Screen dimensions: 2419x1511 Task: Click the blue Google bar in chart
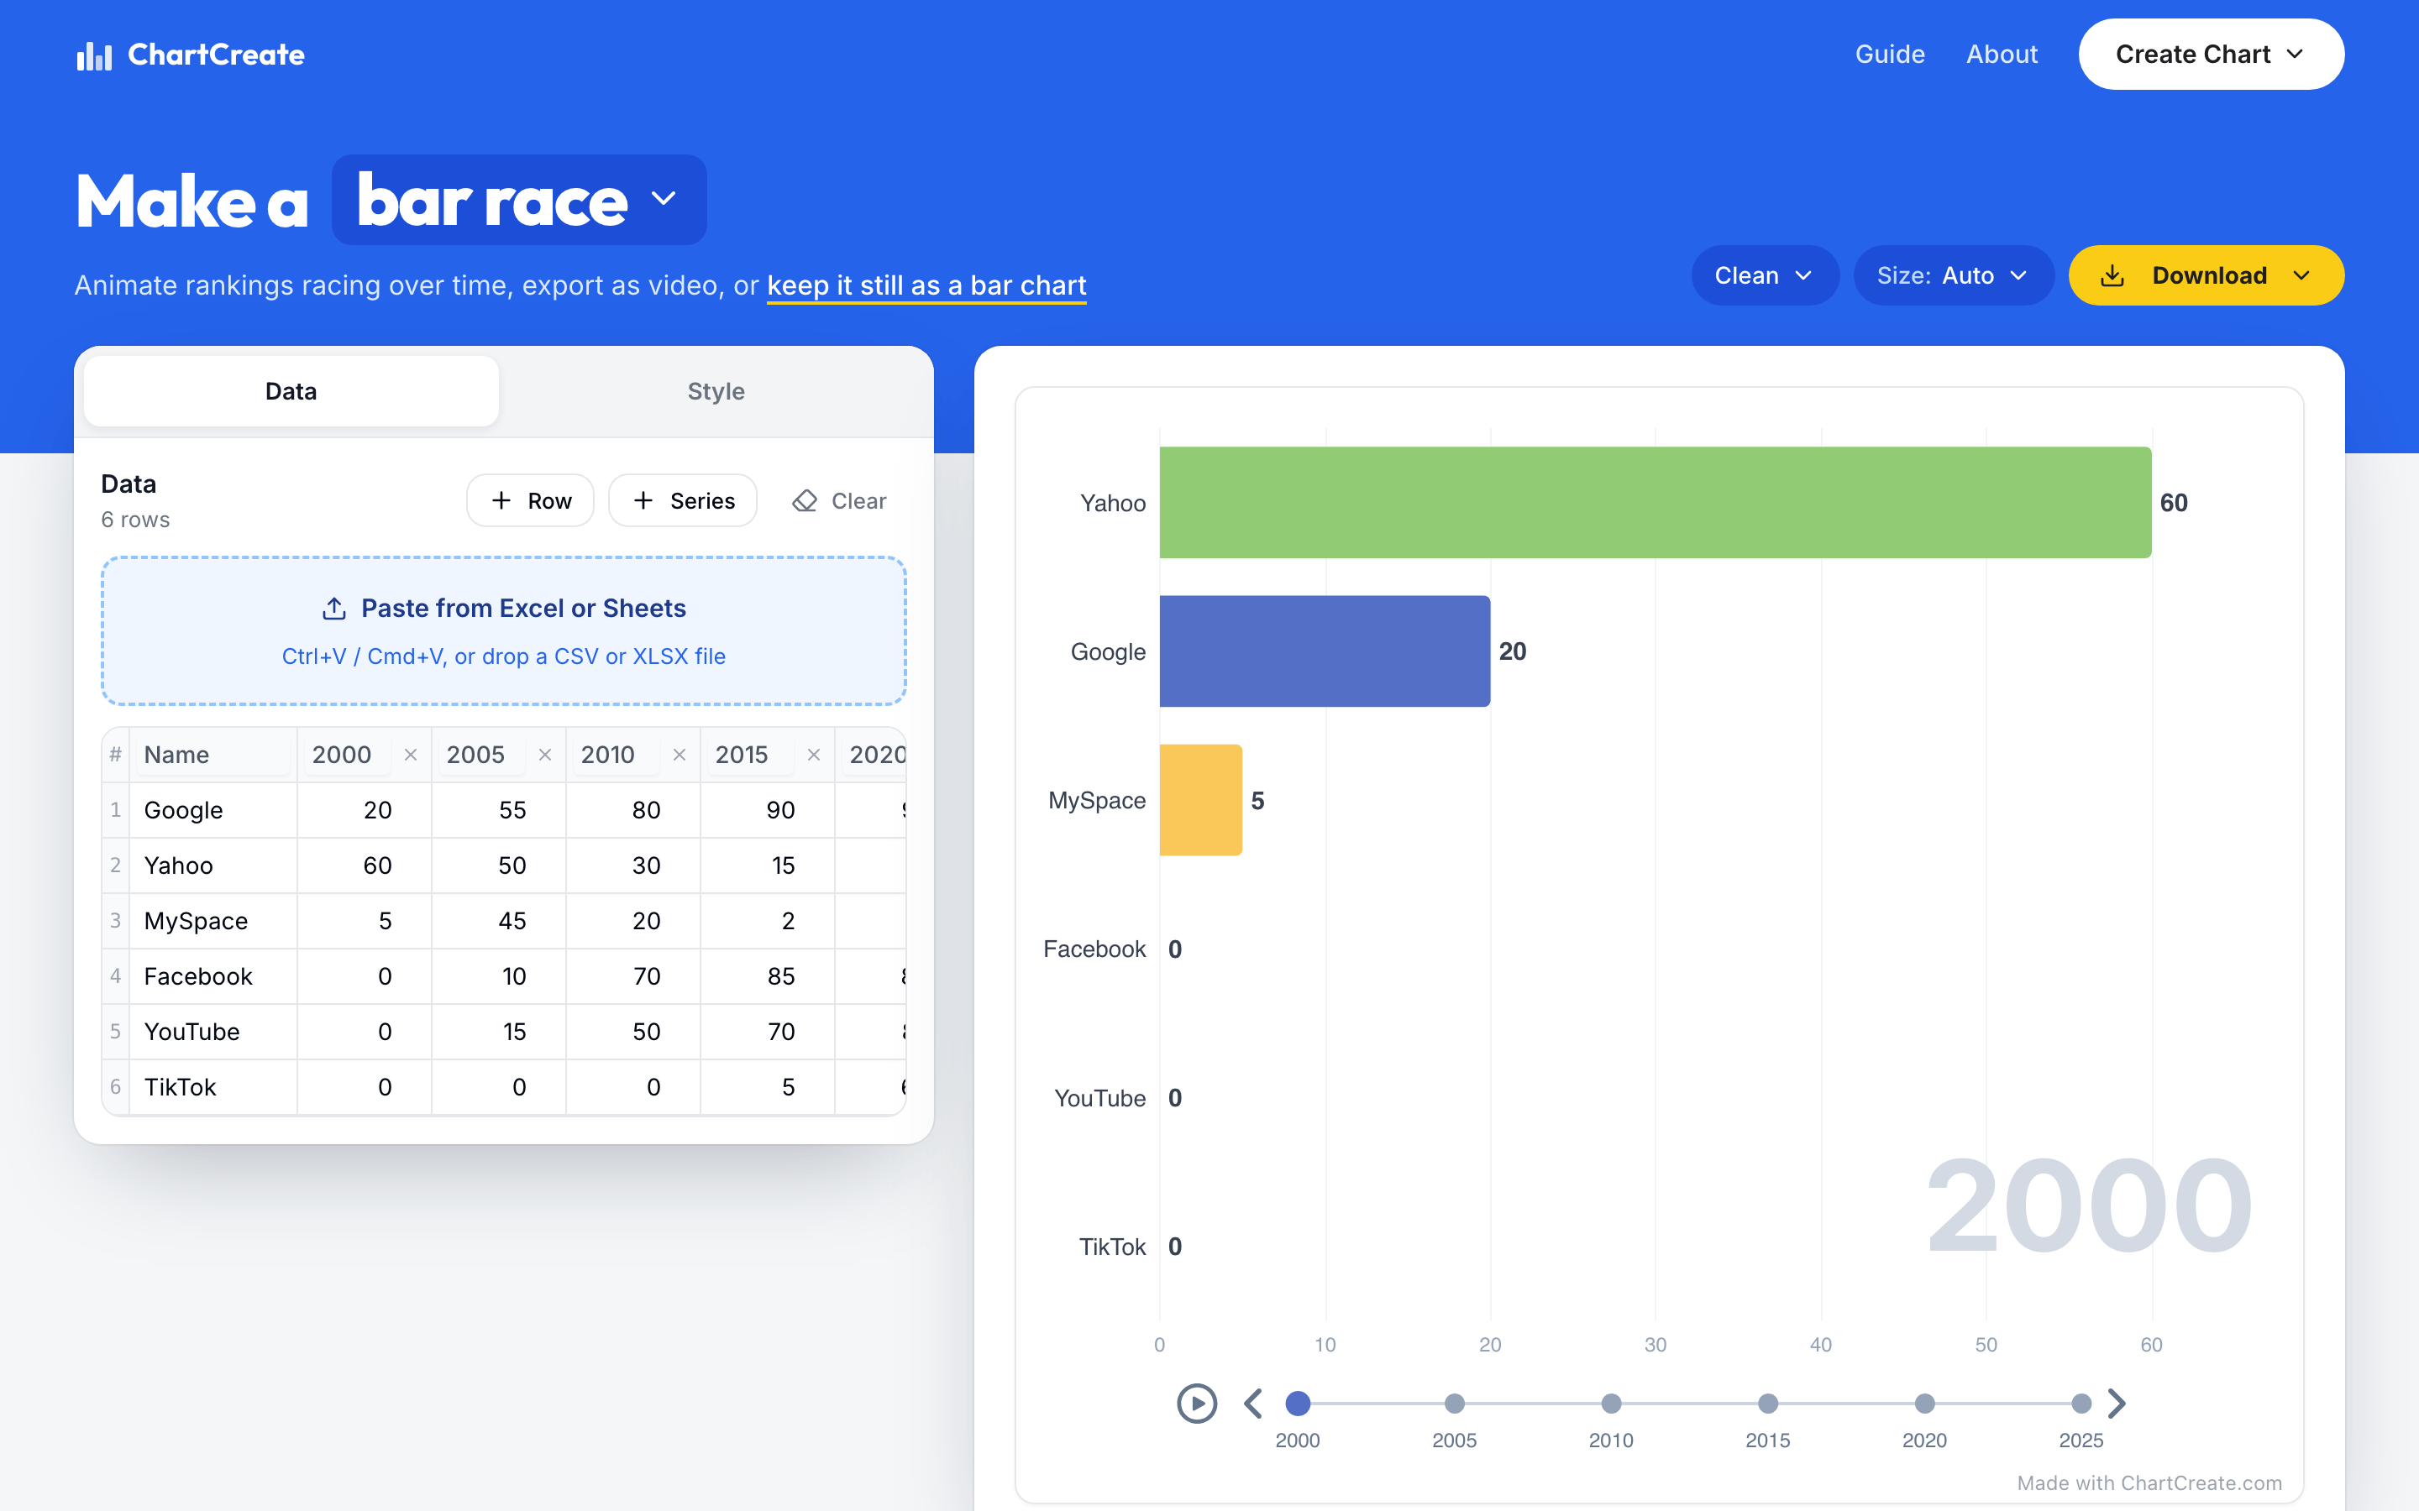click(1325, 651)
